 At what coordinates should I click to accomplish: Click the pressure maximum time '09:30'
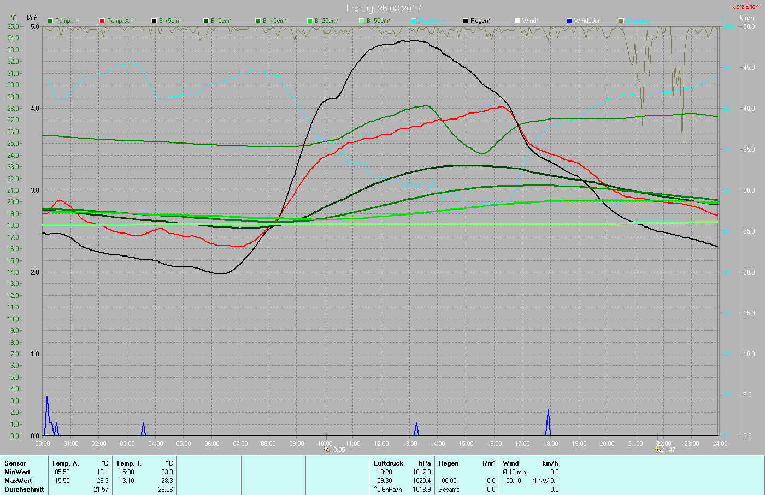coord(385,481)
